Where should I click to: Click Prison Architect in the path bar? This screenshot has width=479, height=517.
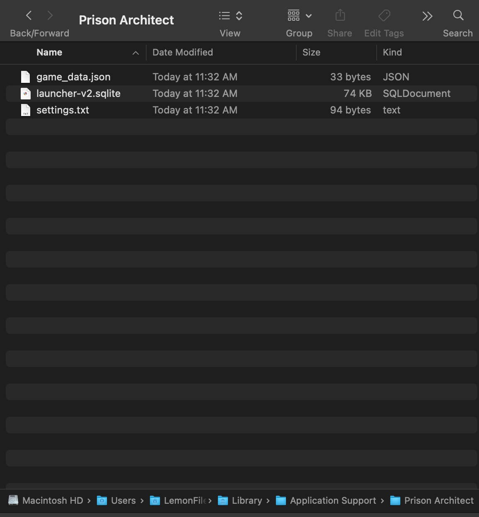[x=439, y=500]
